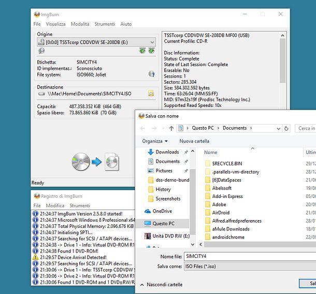Viewport: 316px width, 294px height.
Task: Click the file system help icon
Action: [x=151, y=74]
